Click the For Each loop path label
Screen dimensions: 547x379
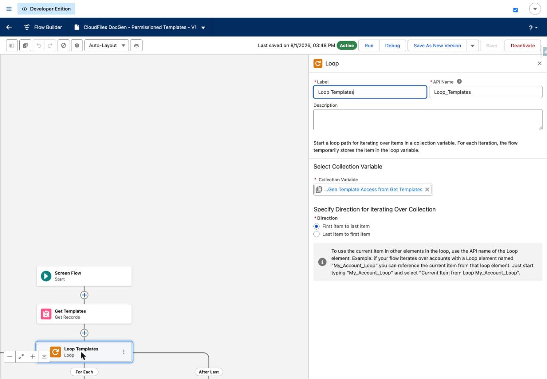84,372
